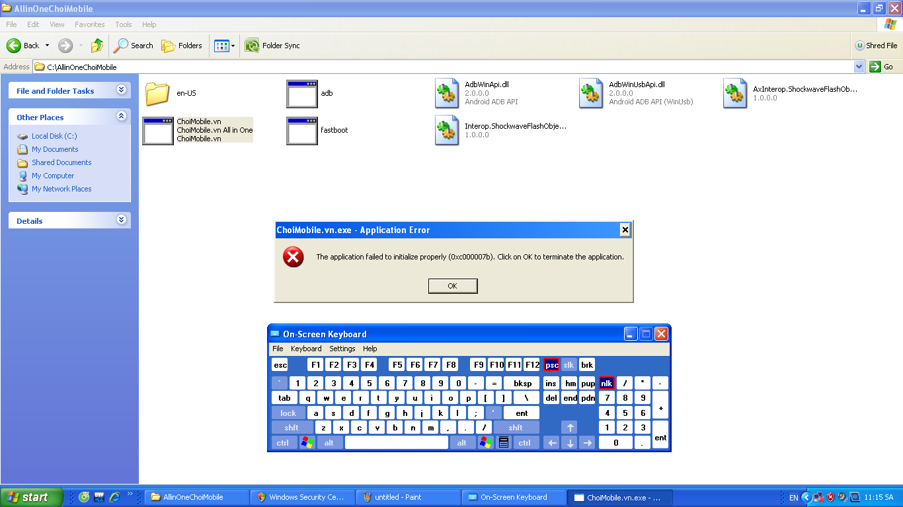Click the Shred File button
This screenshot has height=507, width=903.
tap(876, 46)
